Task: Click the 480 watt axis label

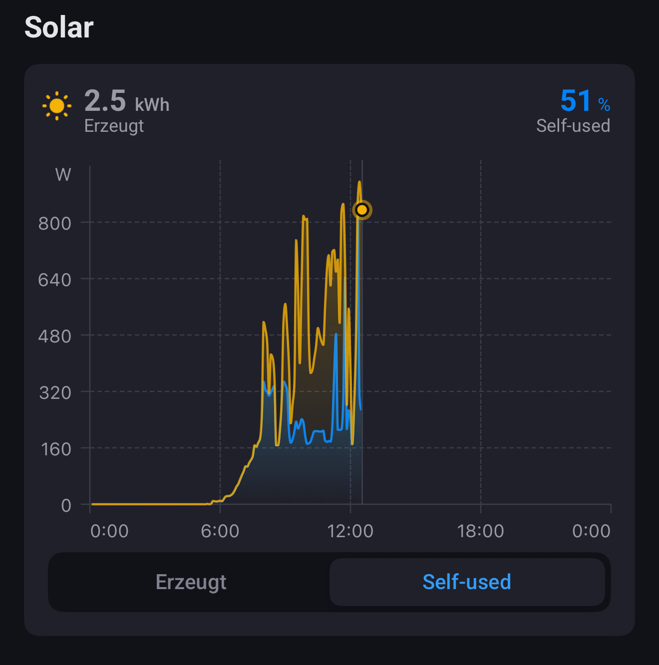Action: pos(55,336)
